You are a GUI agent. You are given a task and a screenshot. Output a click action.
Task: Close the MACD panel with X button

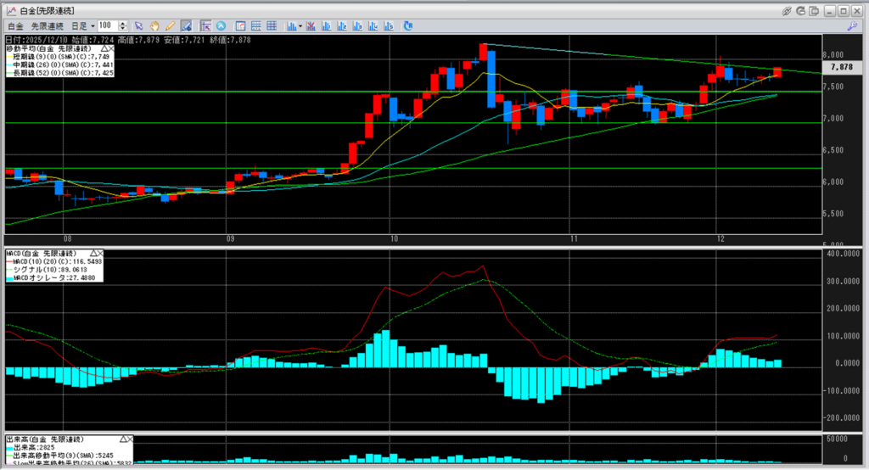99,254
